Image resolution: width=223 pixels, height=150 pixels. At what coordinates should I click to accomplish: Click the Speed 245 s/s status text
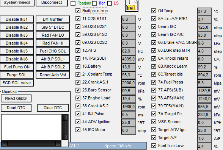click(x=118, y=146)
